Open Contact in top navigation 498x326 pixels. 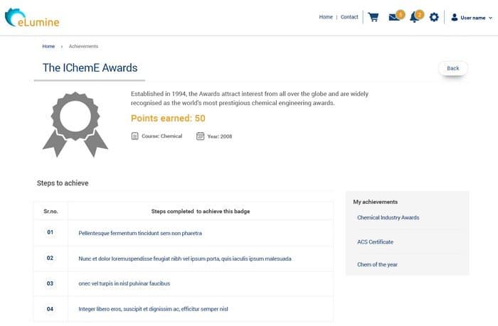(349, 17)
